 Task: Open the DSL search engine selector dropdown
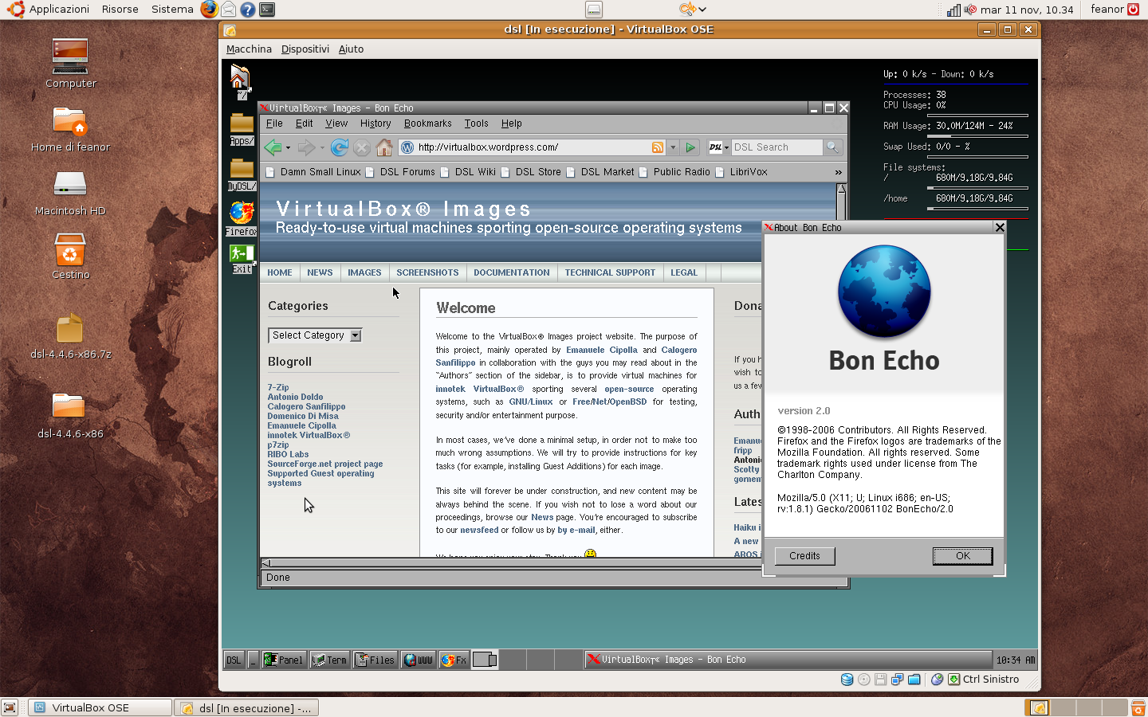[x=719, y=147]
